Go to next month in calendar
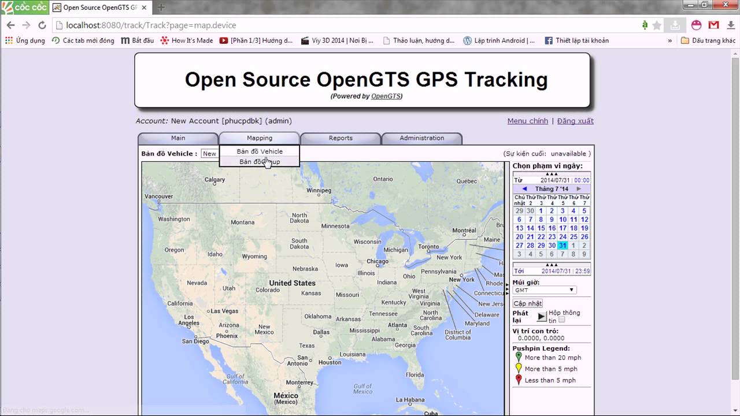Viewport: 740px width, 416px height. click(x=578, y=189)
